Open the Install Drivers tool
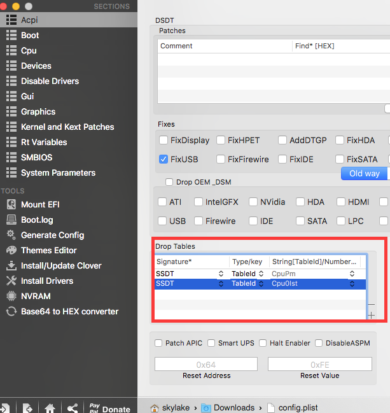Image resolution: width=390 pixels, height=413 pixels. 47,281
